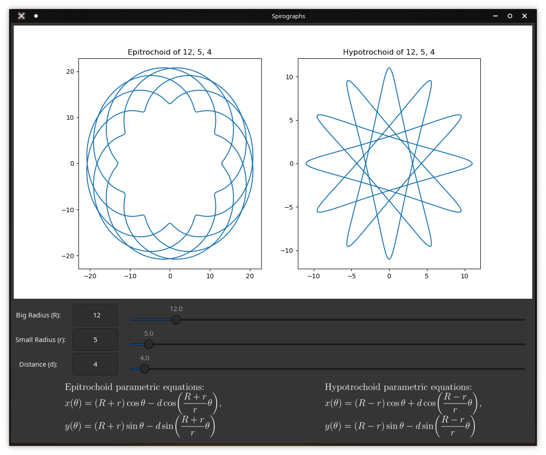
Task: Click the 'Distance (d):' label
Action: tap(38, 364)
